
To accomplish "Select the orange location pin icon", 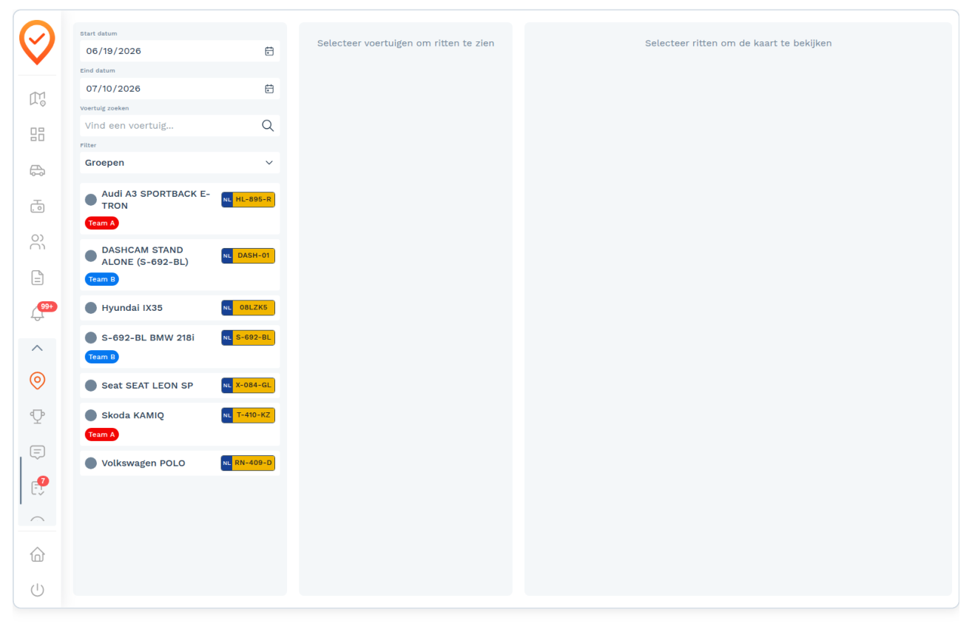I will click(x=37, y=380).
